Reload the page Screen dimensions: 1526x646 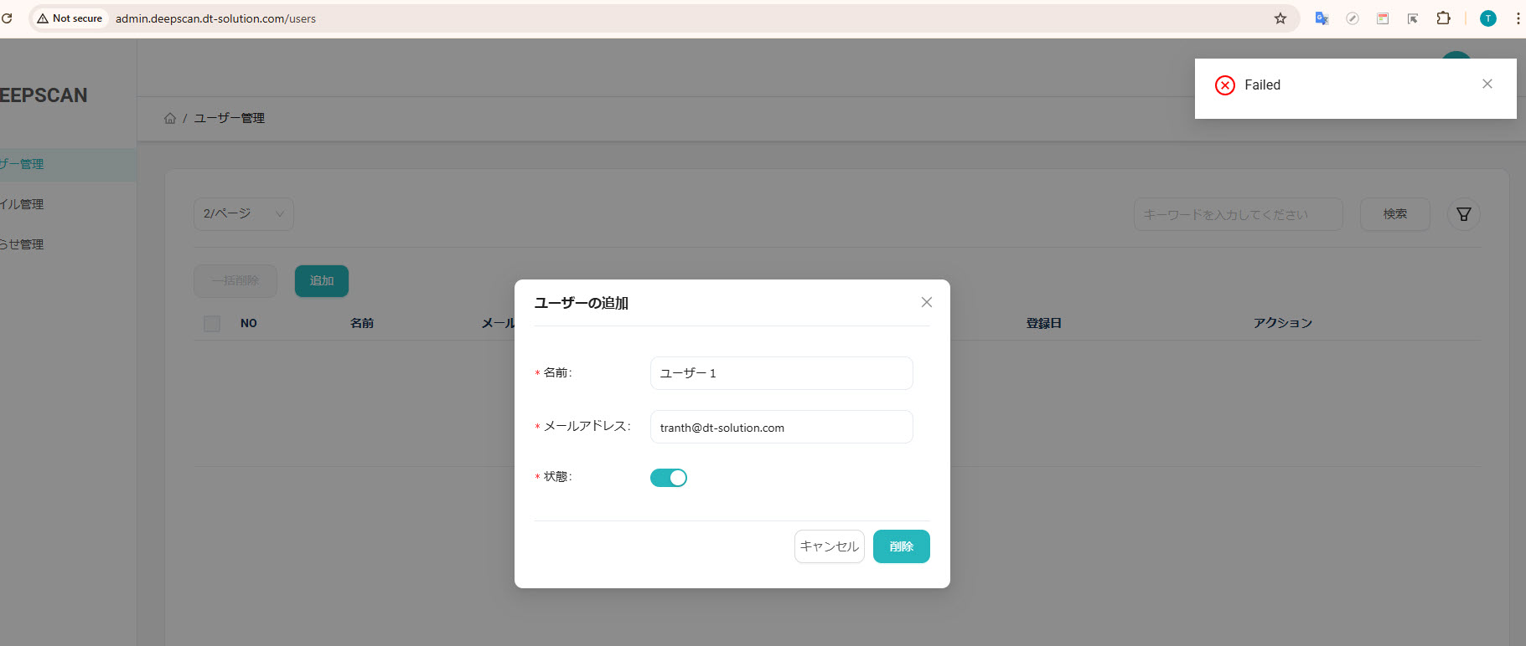7,18
